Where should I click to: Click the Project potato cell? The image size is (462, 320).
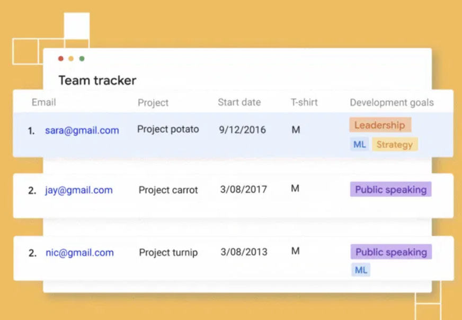(x=168, y=129)
